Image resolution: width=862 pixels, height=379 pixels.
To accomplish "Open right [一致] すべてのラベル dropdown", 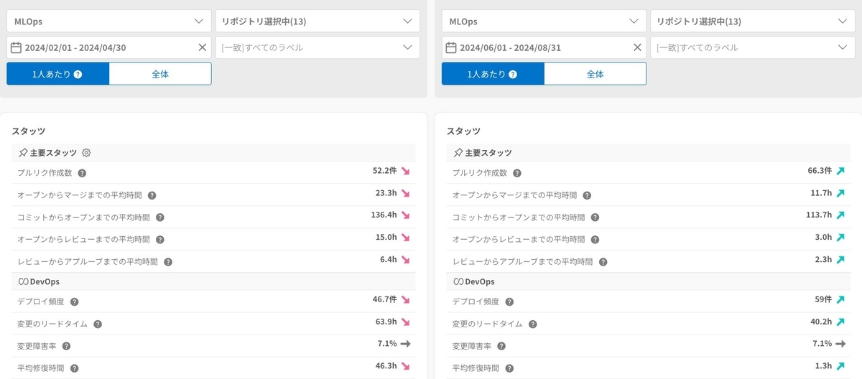I will [753, 47].
